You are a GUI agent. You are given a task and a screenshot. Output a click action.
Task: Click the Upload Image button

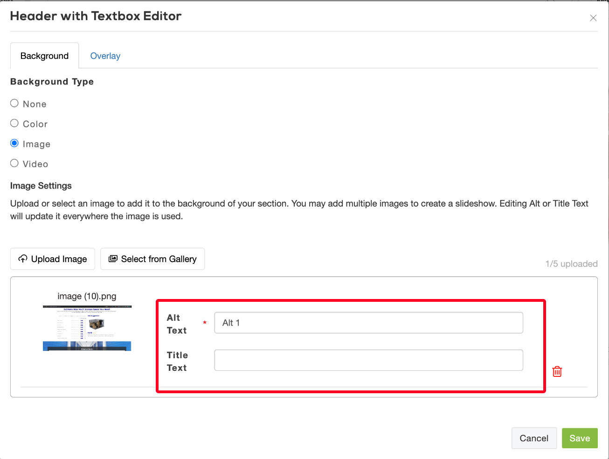point(53,259)
